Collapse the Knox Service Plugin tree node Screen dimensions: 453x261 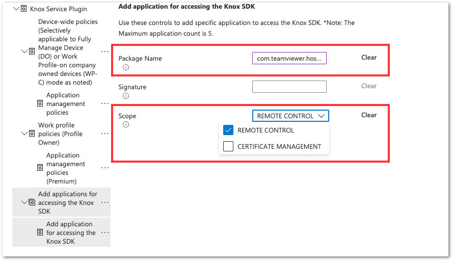tap(16, 9)
